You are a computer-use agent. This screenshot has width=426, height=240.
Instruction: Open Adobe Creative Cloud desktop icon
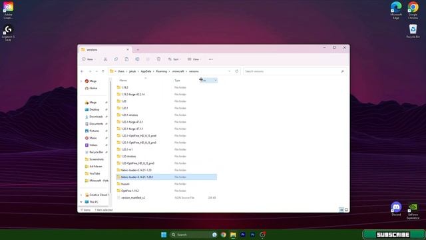point(8,11)
